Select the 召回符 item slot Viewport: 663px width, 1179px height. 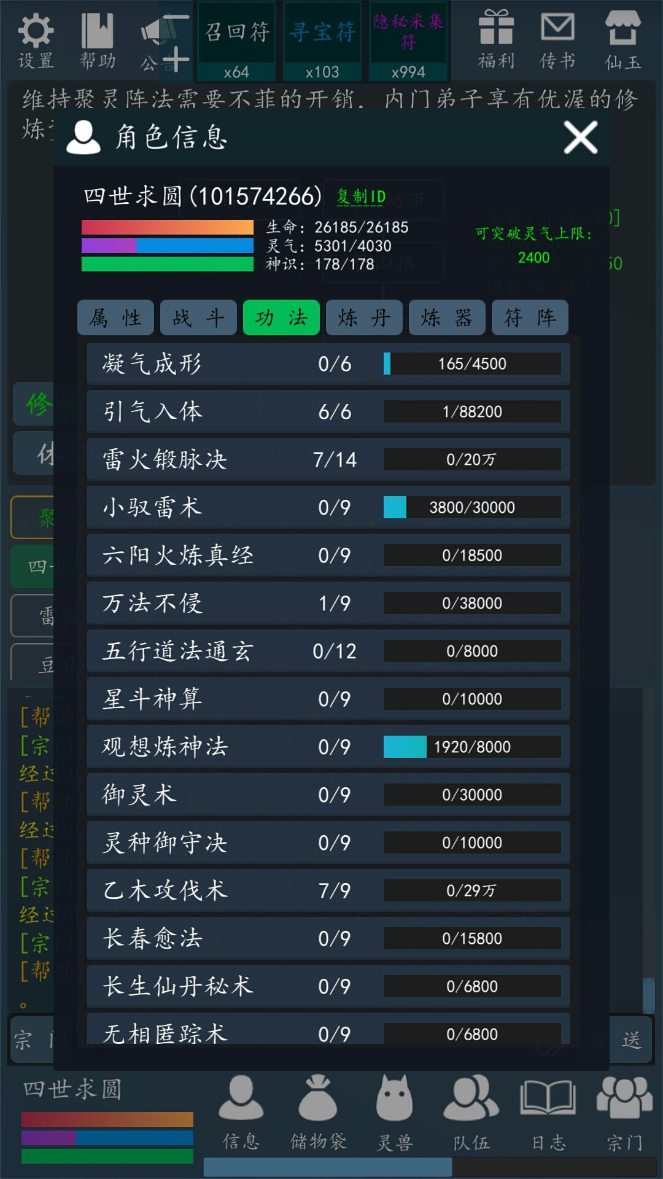click(236, 41)
